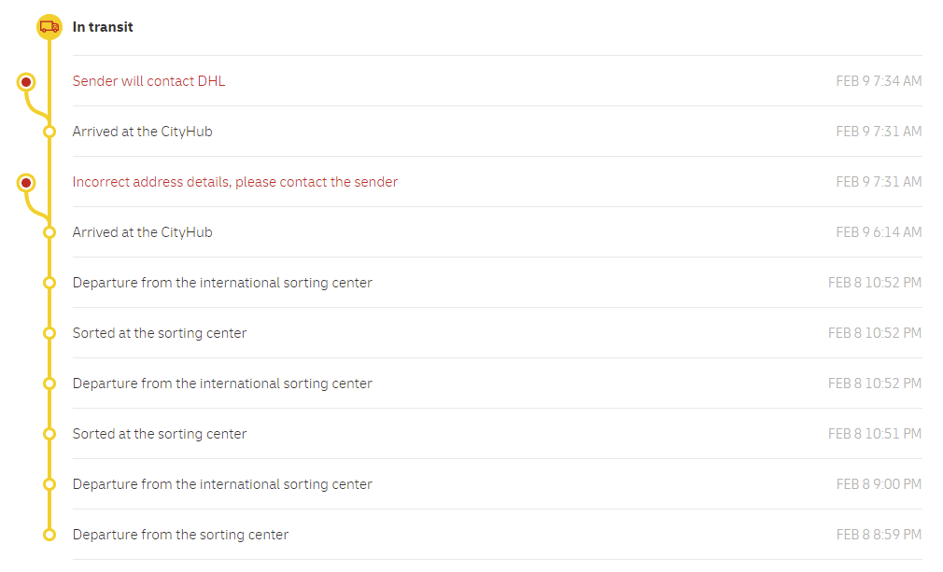Click timeline dot for second 10:52 PM international departure

click(49, 384)
